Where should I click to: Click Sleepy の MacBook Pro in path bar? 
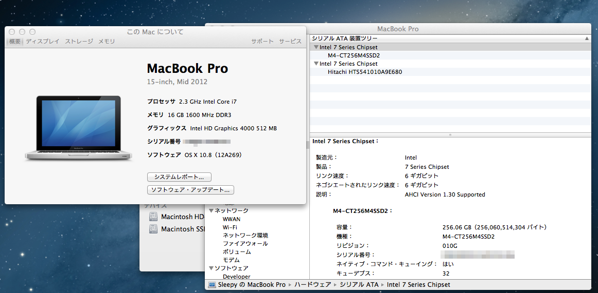252,285
